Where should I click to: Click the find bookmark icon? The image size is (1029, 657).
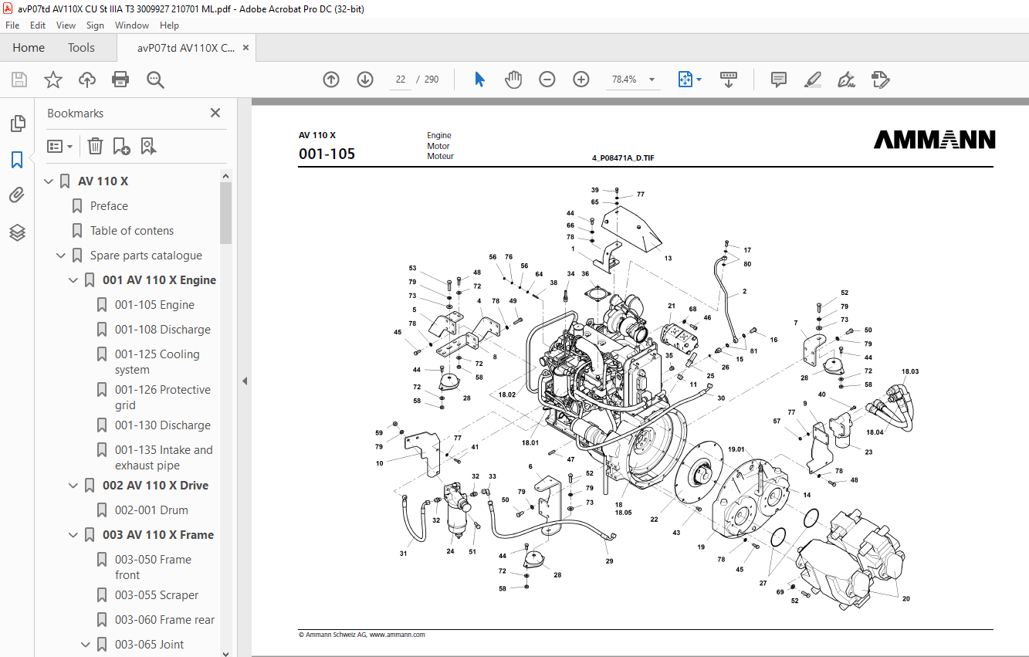click(x=148, y=146)
